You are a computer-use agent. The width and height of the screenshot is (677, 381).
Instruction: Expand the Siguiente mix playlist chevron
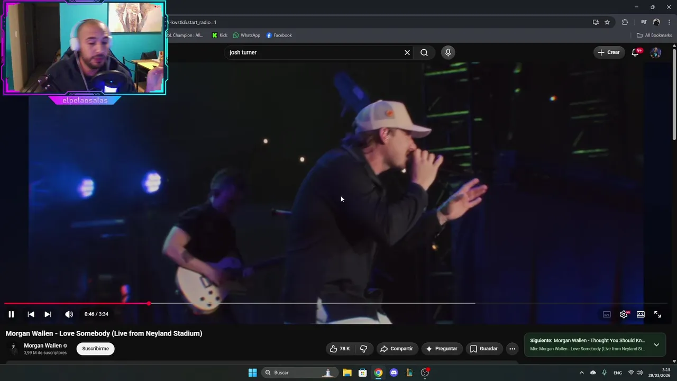(656, 345)
